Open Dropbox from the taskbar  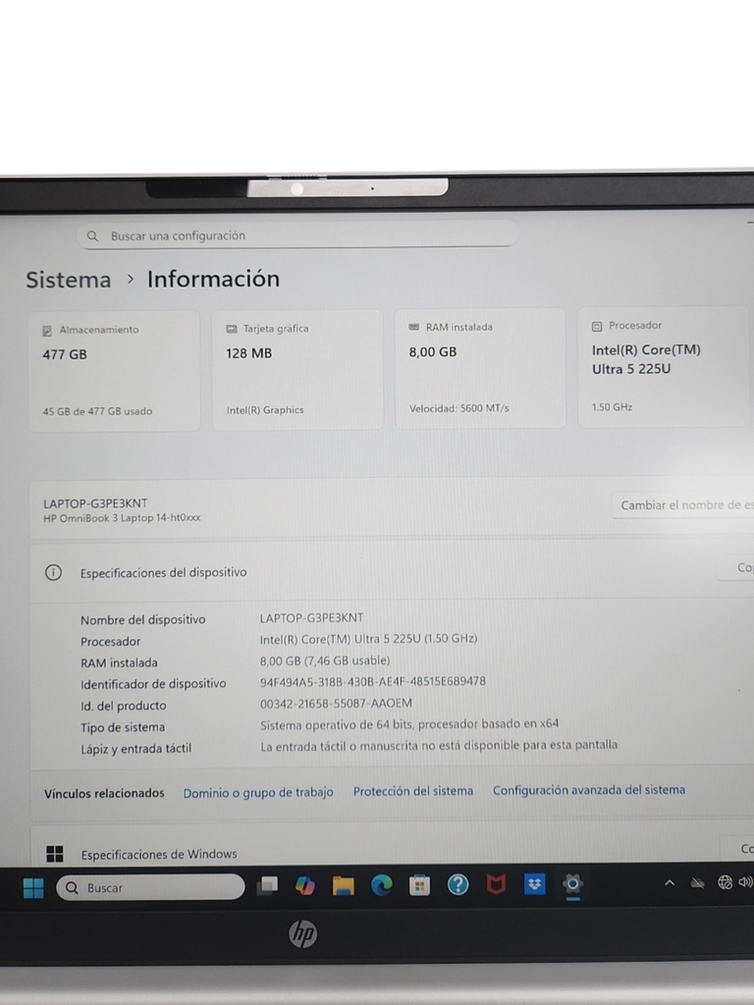click(534, 884)
